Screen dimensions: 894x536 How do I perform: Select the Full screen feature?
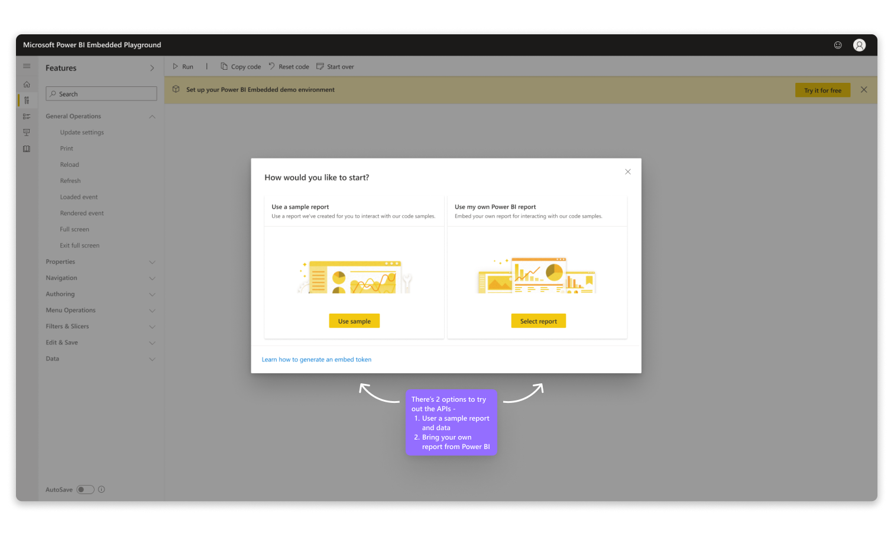(74, 230)
